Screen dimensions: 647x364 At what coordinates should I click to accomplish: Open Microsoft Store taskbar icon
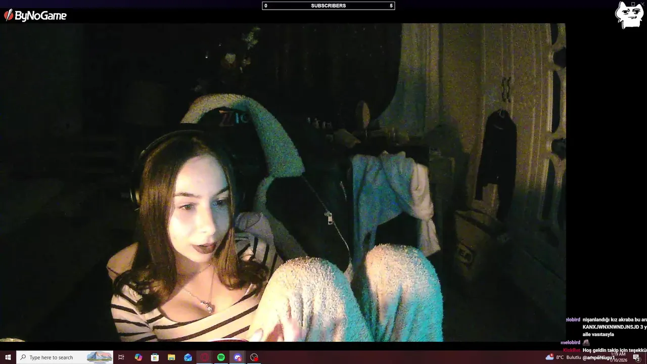(x=155, y=357)
